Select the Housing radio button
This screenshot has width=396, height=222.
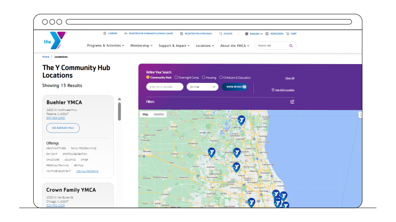point(203,77)
